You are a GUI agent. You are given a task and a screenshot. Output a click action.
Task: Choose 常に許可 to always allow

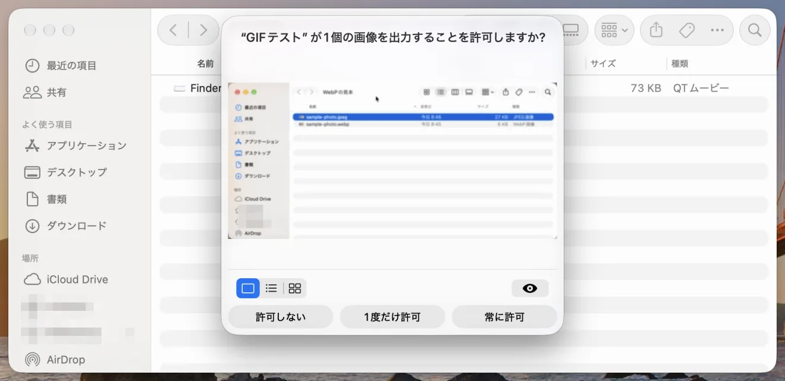504,317
